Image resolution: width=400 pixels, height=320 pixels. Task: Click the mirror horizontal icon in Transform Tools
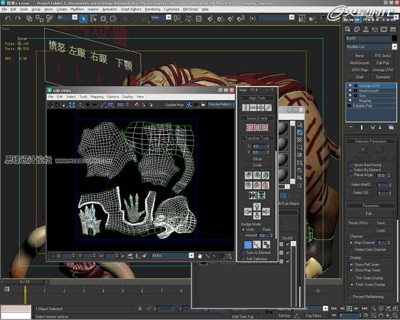tap(253, 196)
